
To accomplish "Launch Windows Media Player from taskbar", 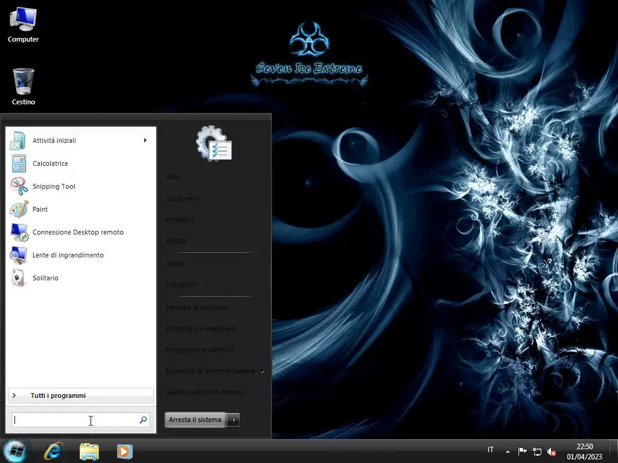I will pyautogui.click(x=125, y=452).
